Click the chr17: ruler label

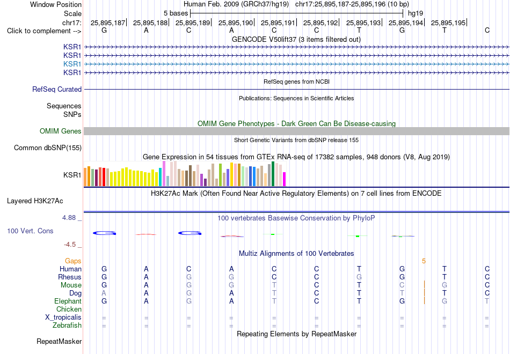coord(72,23)
